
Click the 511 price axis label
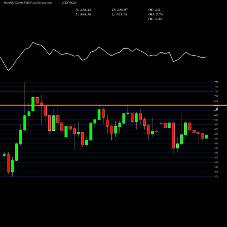217,143
